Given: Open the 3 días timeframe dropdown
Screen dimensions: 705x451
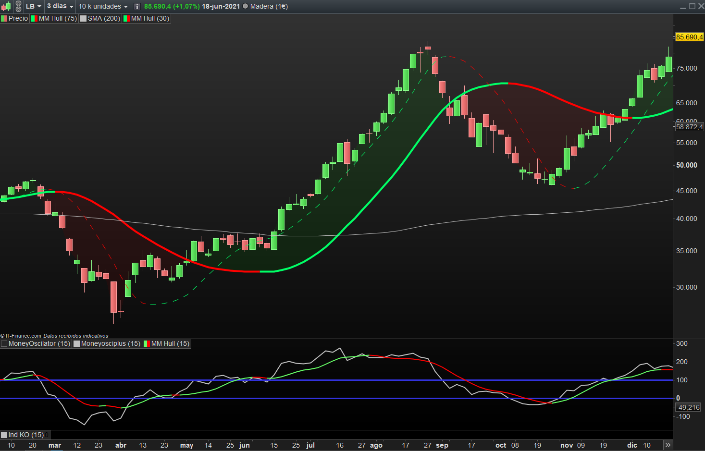Looking at the screenshot, I should point(61,6).
